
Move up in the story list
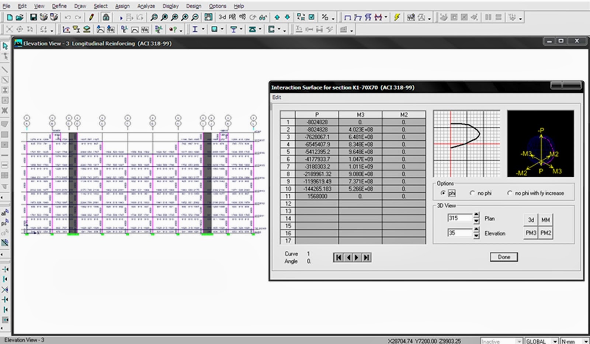click(277, 17)
